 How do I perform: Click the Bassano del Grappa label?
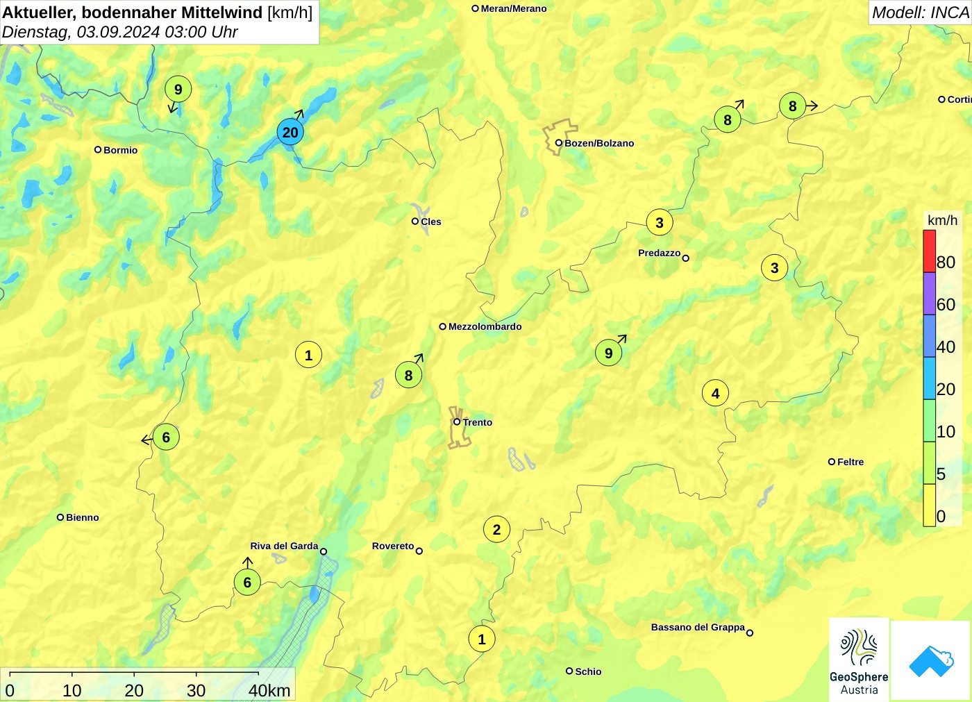(x=698, y=627)
